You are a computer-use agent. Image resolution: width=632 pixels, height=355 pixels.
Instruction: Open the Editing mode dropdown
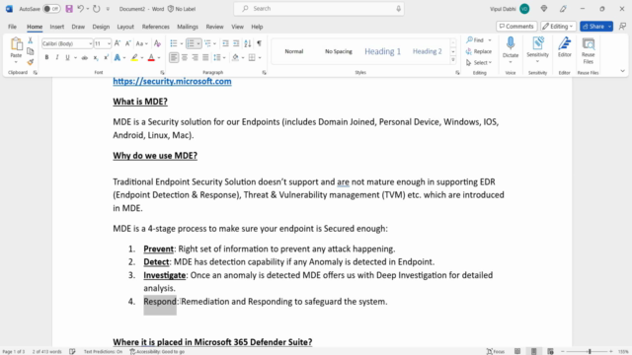pos(558,27)
